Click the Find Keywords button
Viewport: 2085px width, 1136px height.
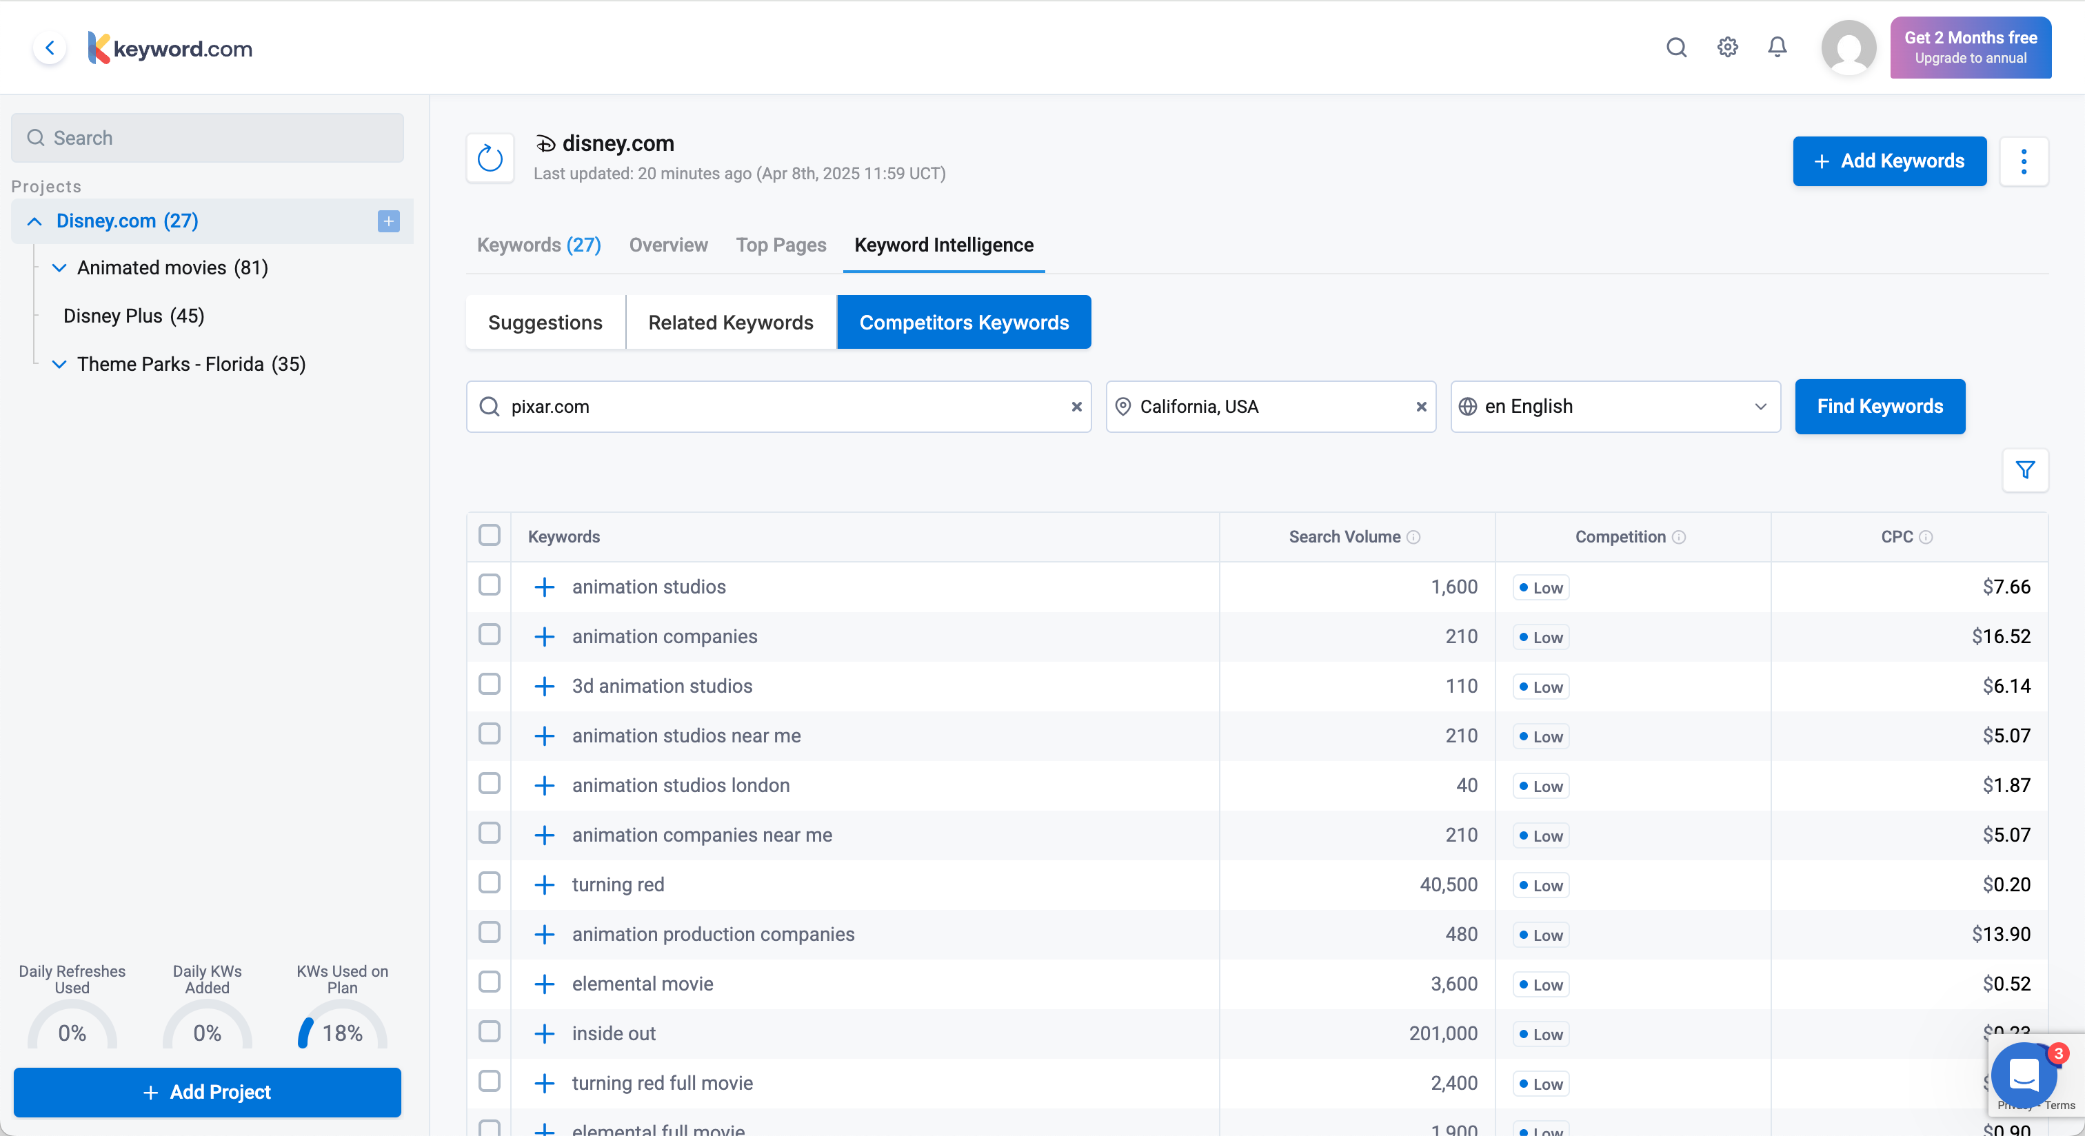pyautogui.click(x=1880, y=407)
